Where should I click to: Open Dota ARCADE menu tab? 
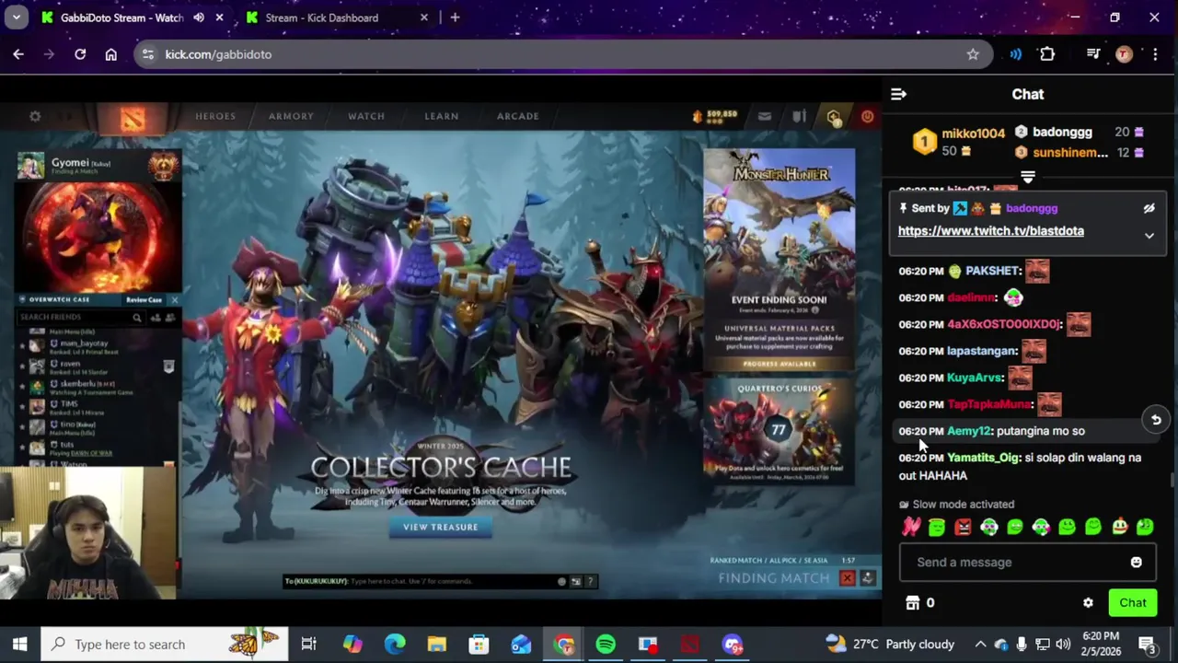(x=518, y=116)
